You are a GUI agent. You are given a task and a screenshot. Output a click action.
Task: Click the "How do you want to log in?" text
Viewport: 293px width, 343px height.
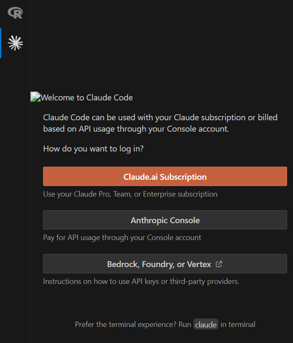tap(93, 149)
